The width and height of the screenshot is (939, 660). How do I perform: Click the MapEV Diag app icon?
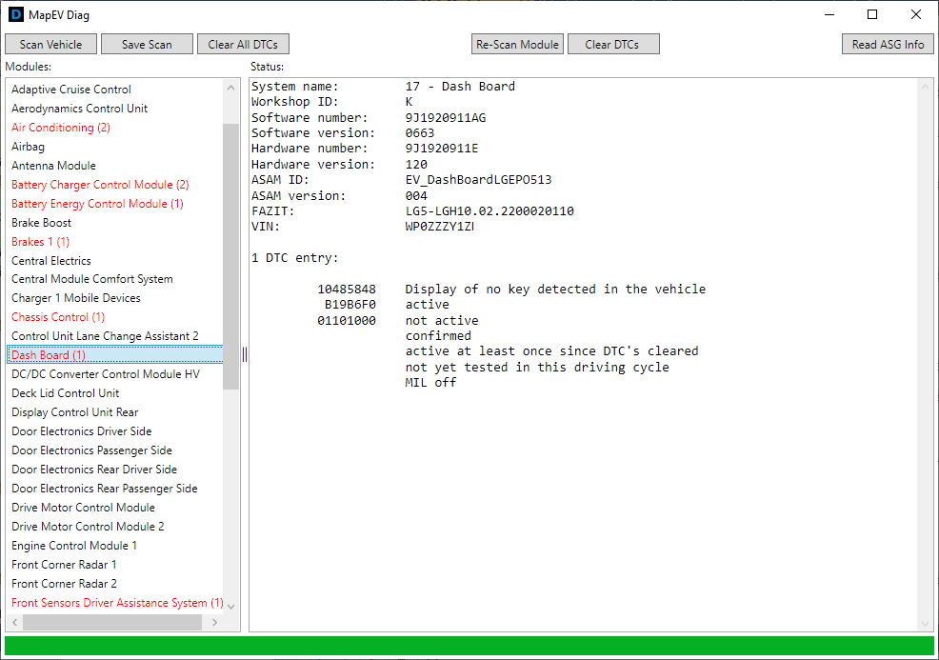(x=15, y=15)
